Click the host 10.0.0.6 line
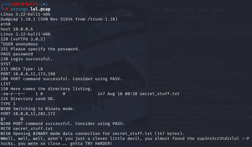Viewport: 252px width, 147px height. [x=17, y=29]
